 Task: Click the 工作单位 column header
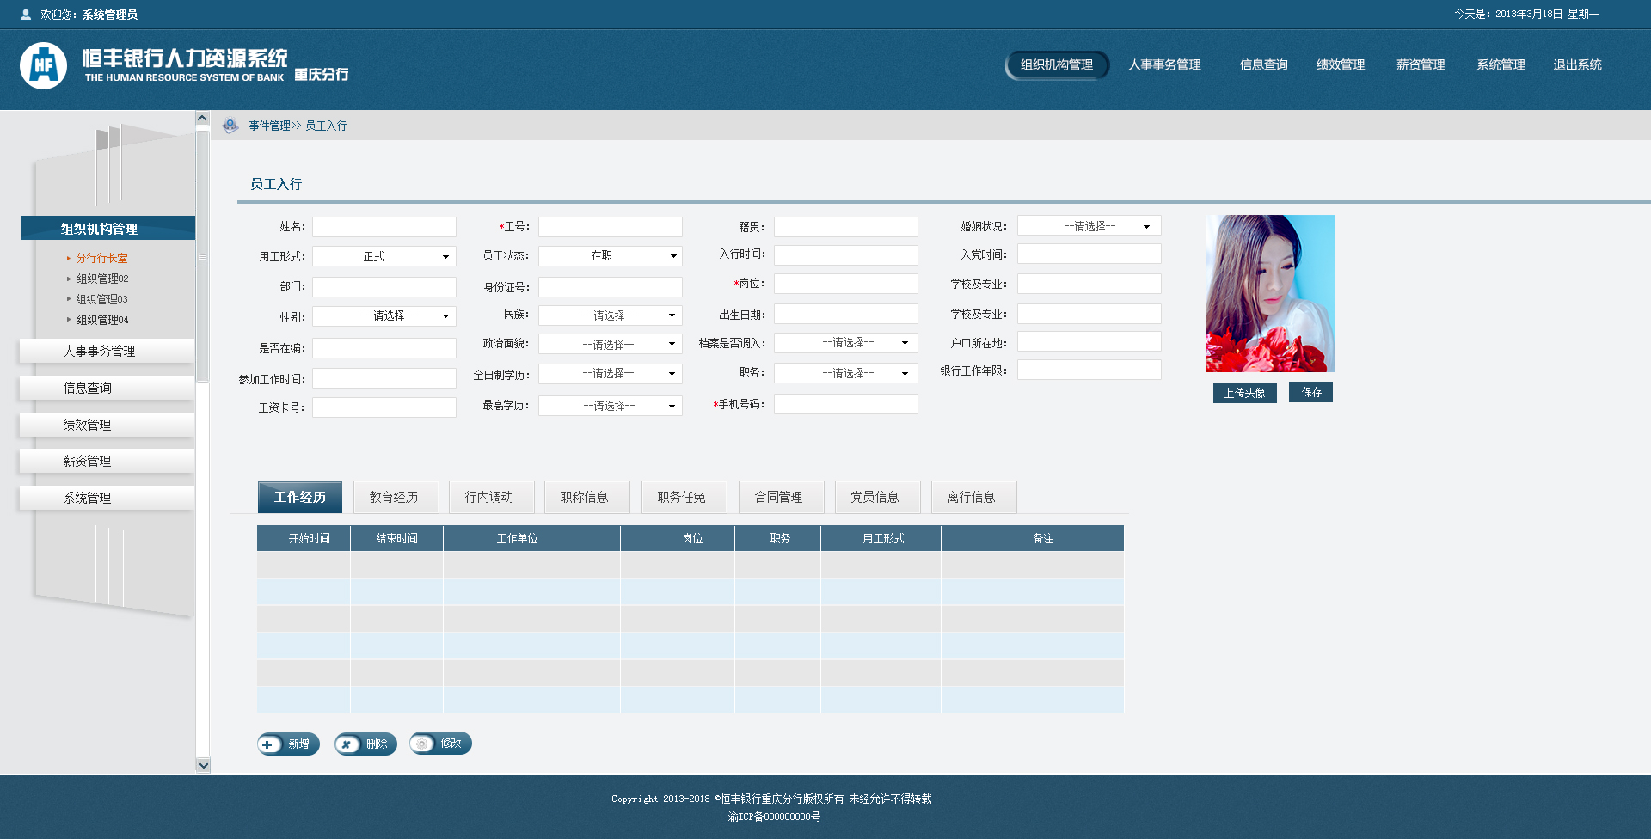coord(532,538)
